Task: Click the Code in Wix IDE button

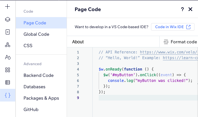Action: tap(173, 27)
